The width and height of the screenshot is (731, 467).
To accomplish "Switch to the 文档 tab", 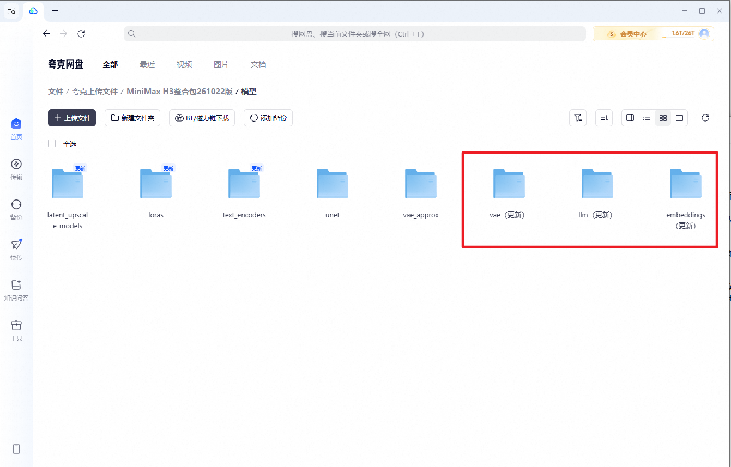I will point(258,64).
